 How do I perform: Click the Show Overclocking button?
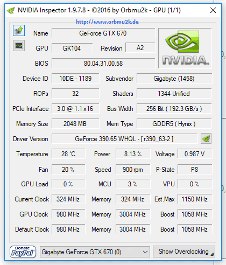tap(184, 252)
